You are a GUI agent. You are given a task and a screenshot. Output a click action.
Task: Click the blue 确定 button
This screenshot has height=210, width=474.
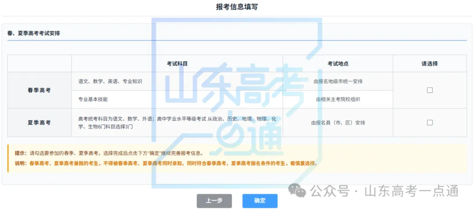click(x=260, y=201)
